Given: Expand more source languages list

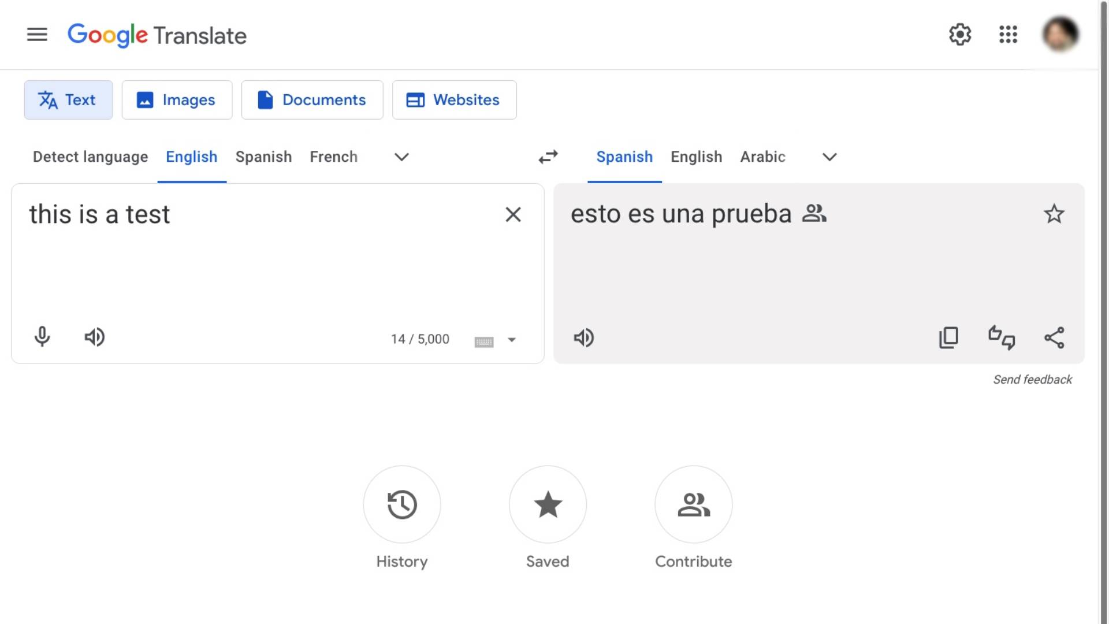Looking at the screenshot, I should [x=401, y=157].
